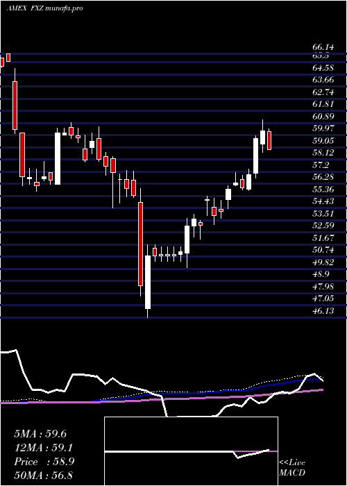Select the 63.66 price axis label
The image size is (347, 486).
(323, 80)
